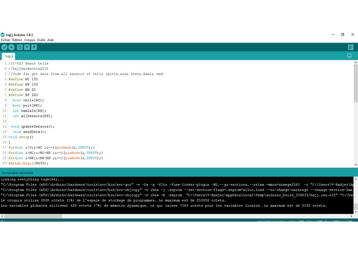Create a new sketch with New icon
The width and height of the screenshot is (358, 254).
coord(20,47)
